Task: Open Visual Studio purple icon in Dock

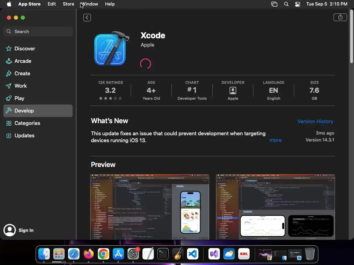Action: [x=214, y=254]
